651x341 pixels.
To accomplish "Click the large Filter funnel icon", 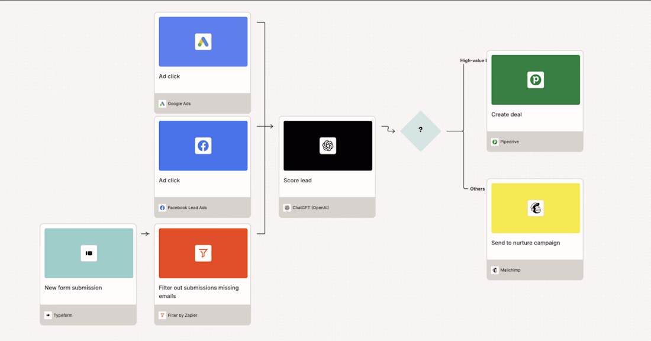I will [203, 253].
